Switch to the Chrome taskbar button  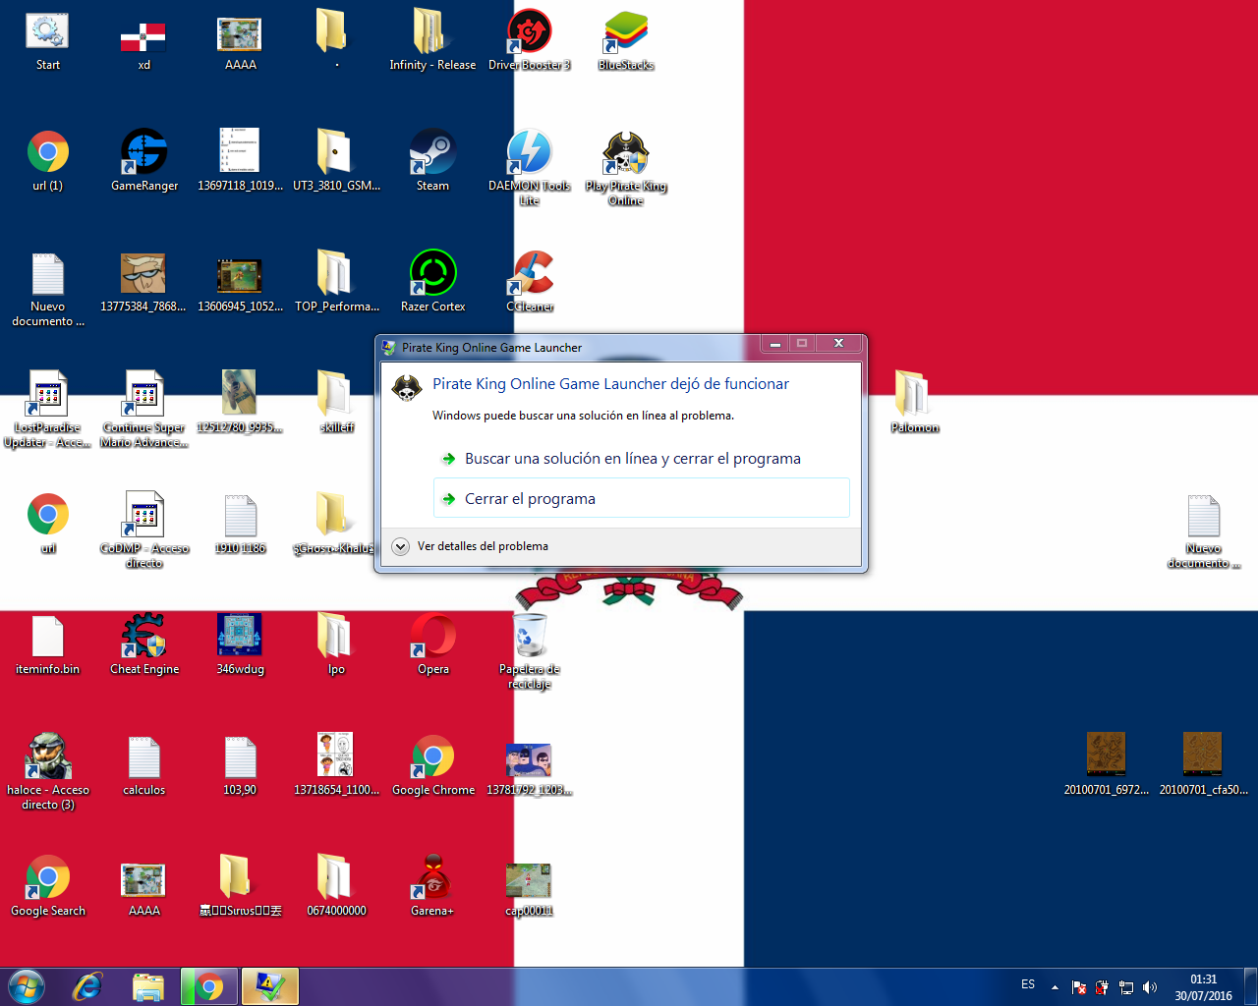coord(208,986)
